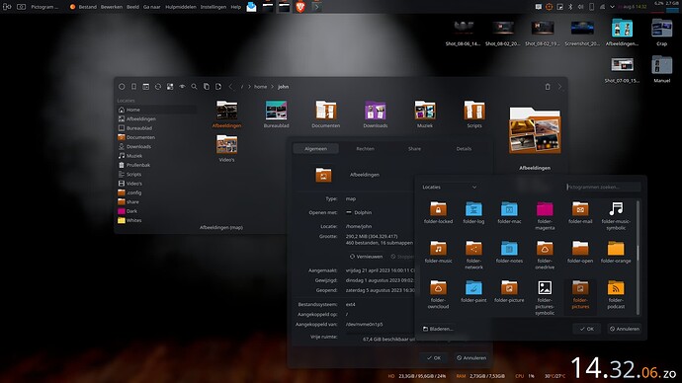Focus the Pictogrammen zoeken search field
This screenshot has width=682, height=383.
click(603, 188)
